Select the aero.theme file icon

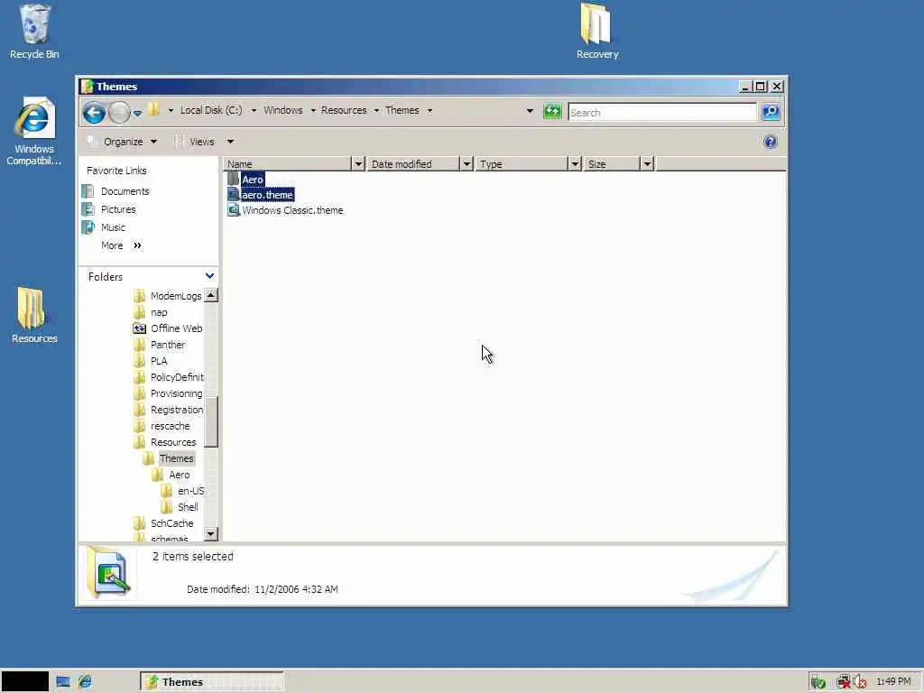[x=234, y=194]
